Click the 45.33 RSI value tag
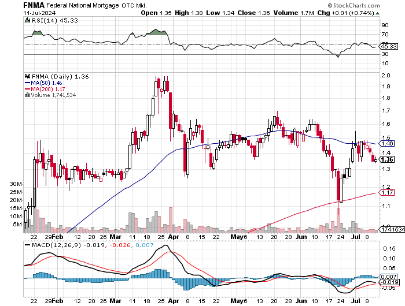The width and height of the screenshot is (405, 306). (x=389, y=47)
